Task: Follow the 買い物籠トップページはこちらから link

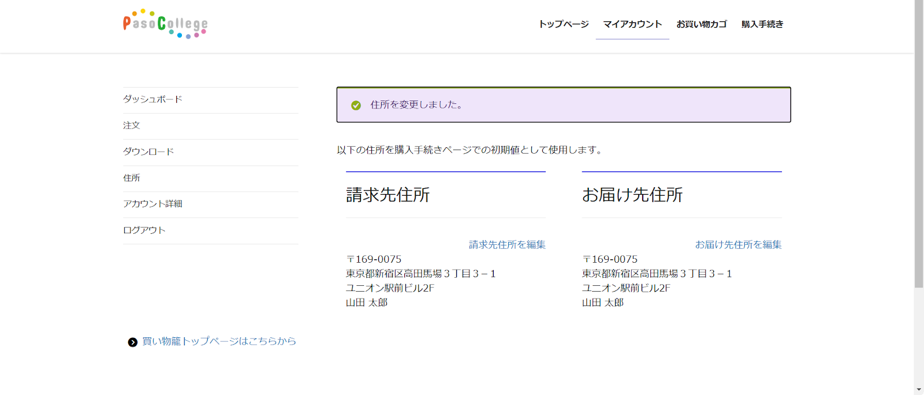Action: (219, 341)
